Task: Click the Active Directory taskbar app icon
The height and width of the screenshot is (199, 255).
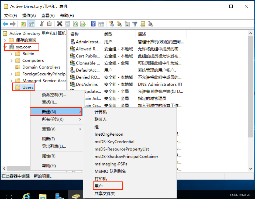Action: tap(76, 196)
